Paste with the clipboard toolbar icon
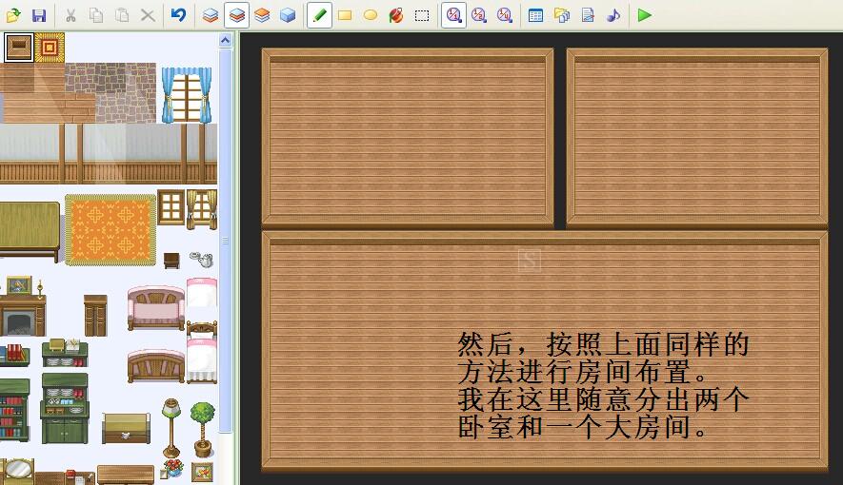Viewport: 843px width, 485px height. [122, 15]
